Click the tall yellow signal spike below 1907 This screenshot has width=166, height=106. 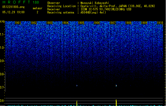point(116,103)
